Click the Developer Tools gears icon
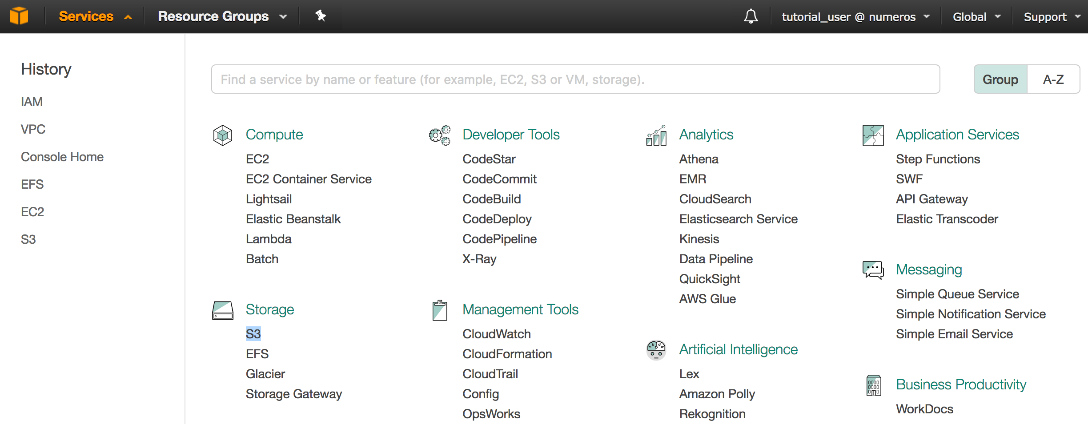The width and height of the screenshot is (1088, 424). click(439, 135)
